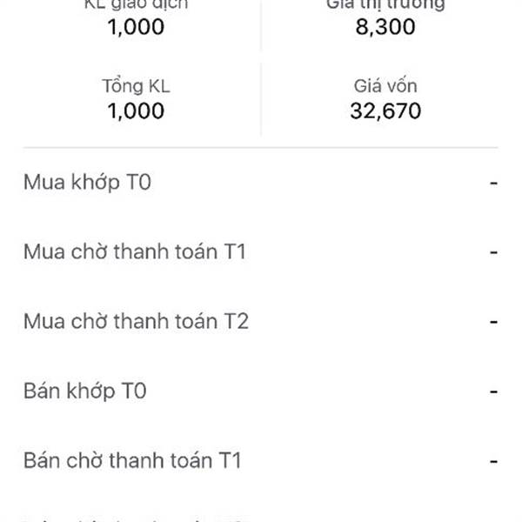Click the horizontal divider below Tổng KL

pos(261,147)
